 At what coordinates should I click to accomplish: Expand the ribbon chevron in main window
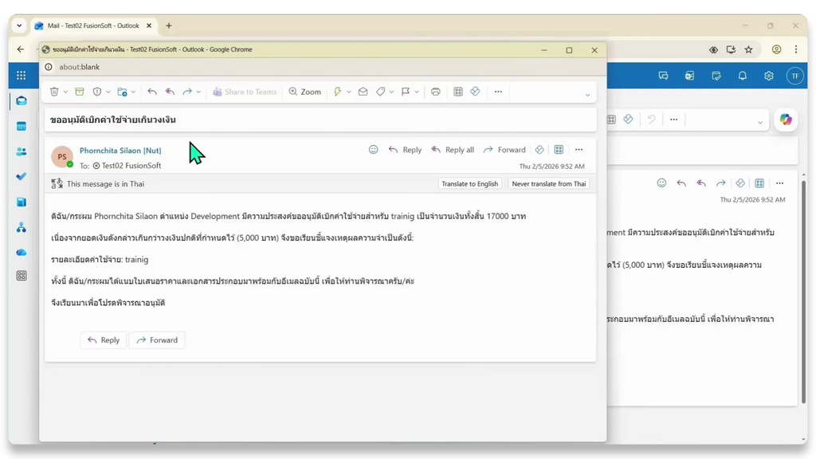(759, 123)
